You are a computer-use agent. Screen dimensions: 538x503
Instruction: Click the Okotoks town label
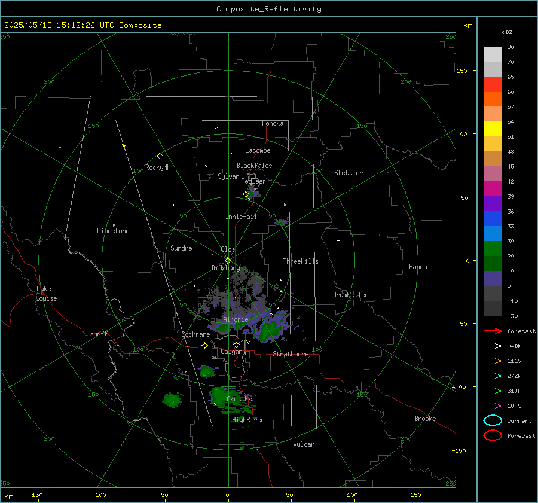[x=239, y=399]
